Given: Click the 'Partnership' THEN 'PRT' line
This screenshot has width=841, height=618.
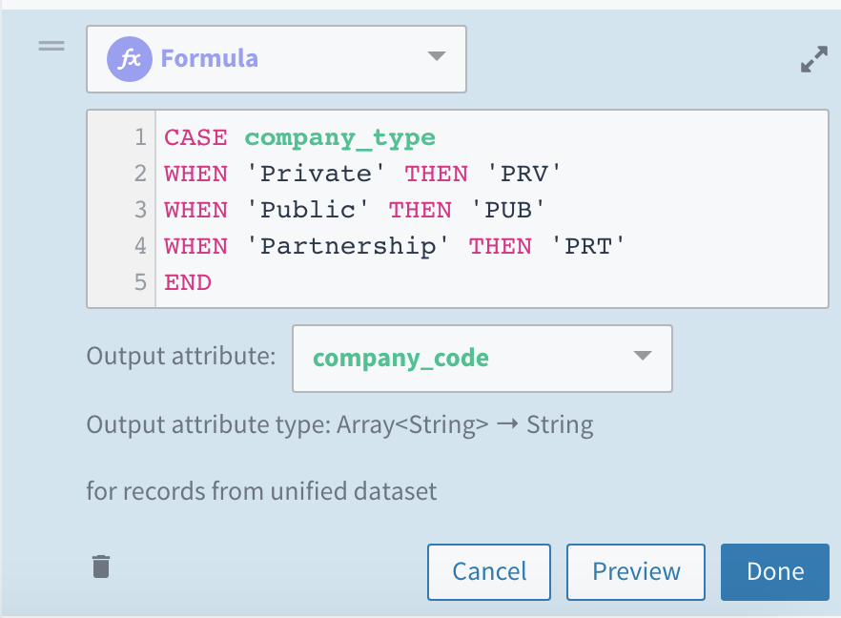Looking at the screenshot, I should (x=394, y=246).
